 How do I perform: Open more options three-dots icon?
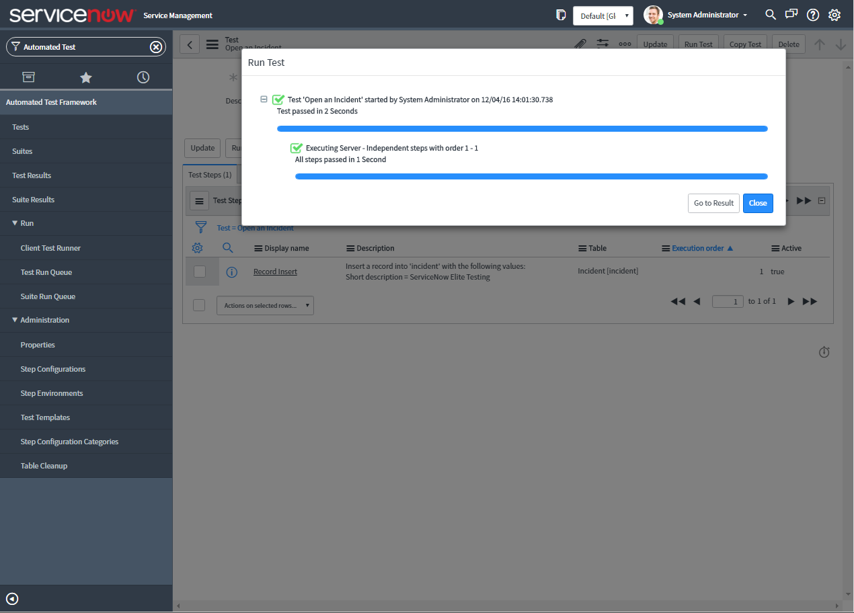(625, 44)
